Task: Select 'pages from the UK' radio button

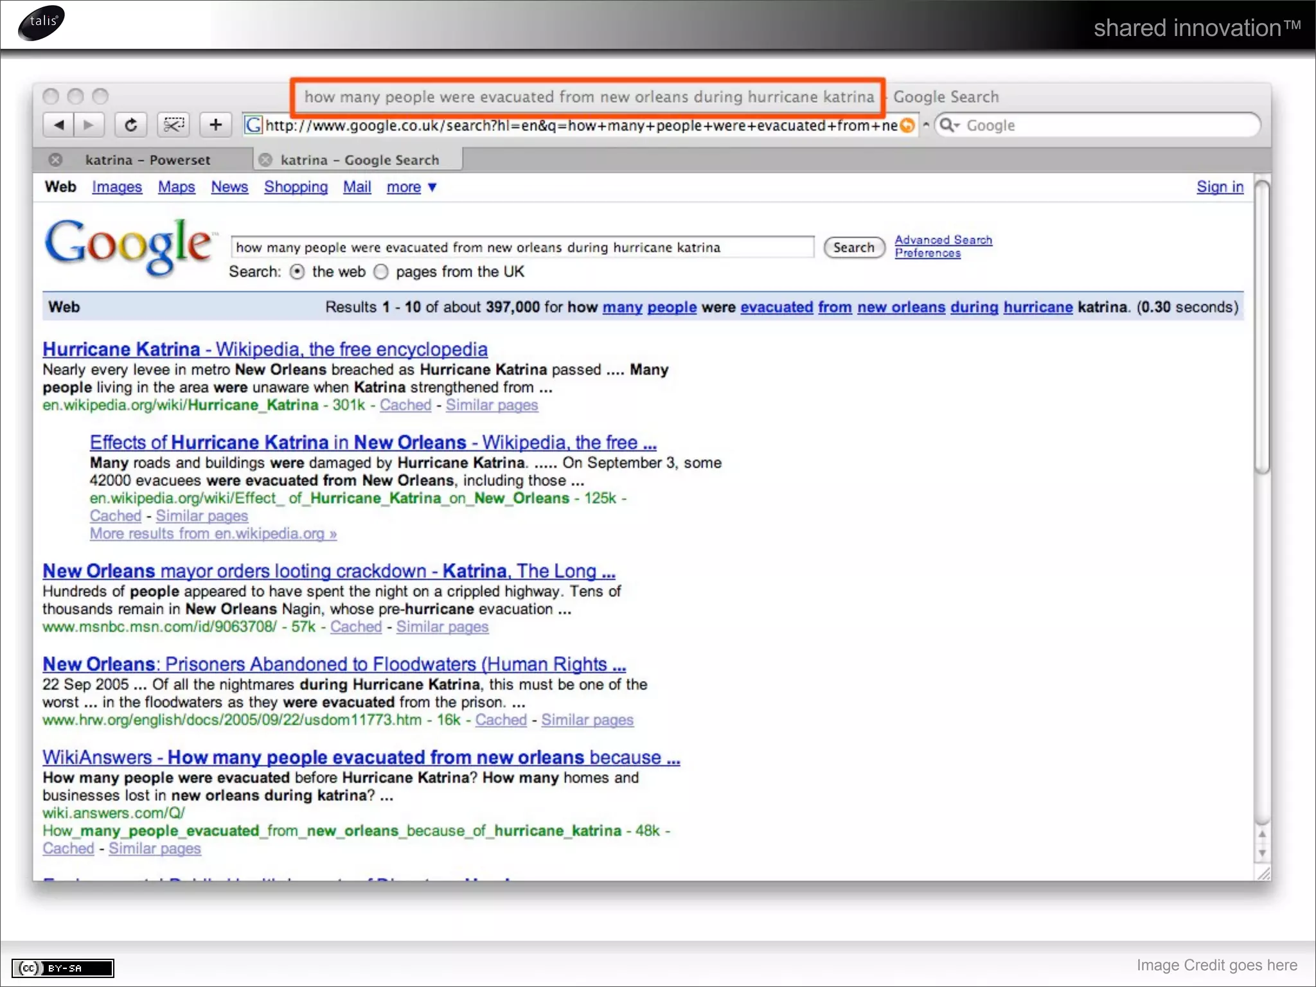Action: point(381,272)
